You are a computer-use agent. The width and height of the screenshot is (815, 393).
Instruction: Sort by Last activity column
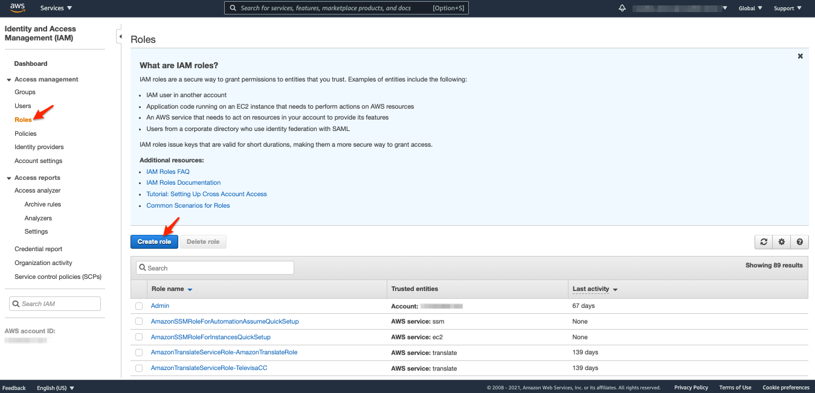tap(594, 289)
